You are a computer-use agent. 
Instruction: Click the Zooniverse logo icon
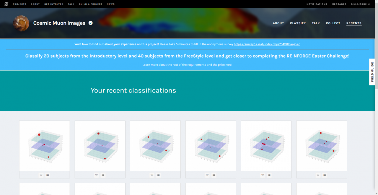coord(6,4)
